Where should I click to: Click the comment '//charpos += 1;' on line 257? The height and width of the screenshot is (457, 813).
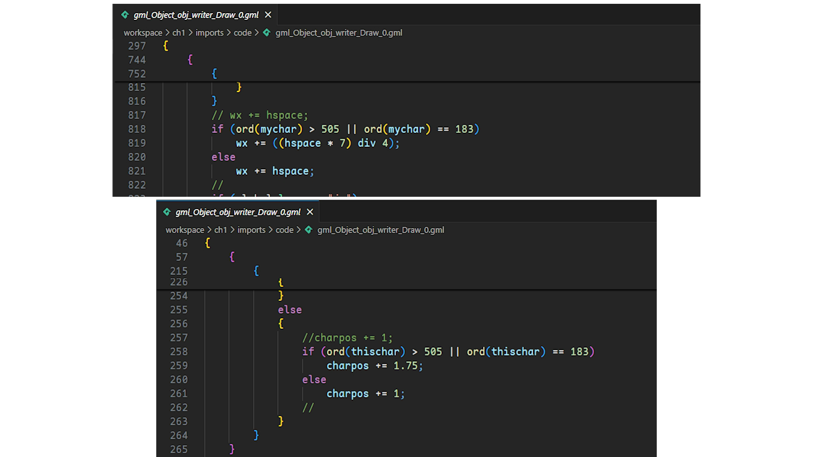[347, 338]
